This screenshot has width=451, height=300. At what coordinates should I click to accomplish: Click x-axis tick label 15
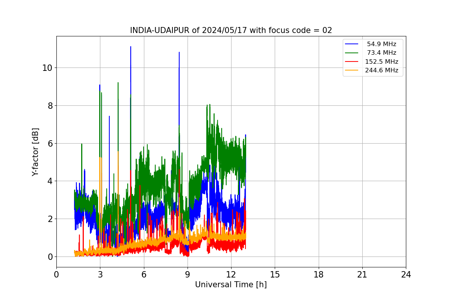click(275, 274)
